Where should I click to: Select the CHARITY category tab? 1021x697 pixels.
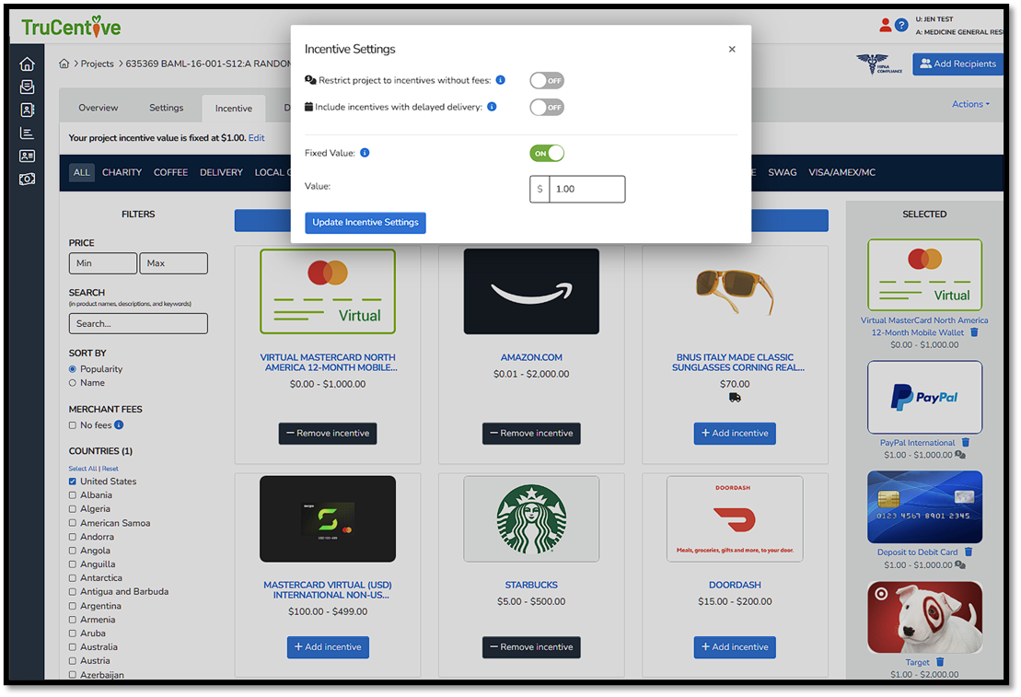pyautogui.click(x=122, y=172)
